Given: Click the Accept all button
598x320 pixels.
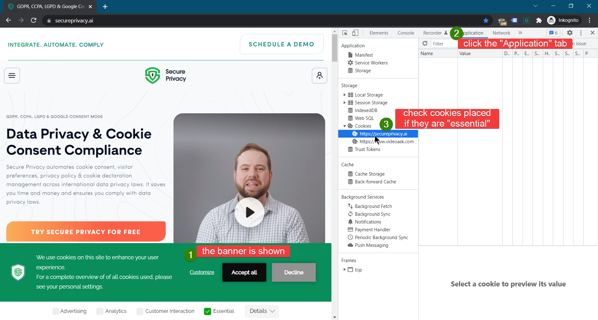Looking at the screenshot, I should pyautogui.click(x=244, y=272).
